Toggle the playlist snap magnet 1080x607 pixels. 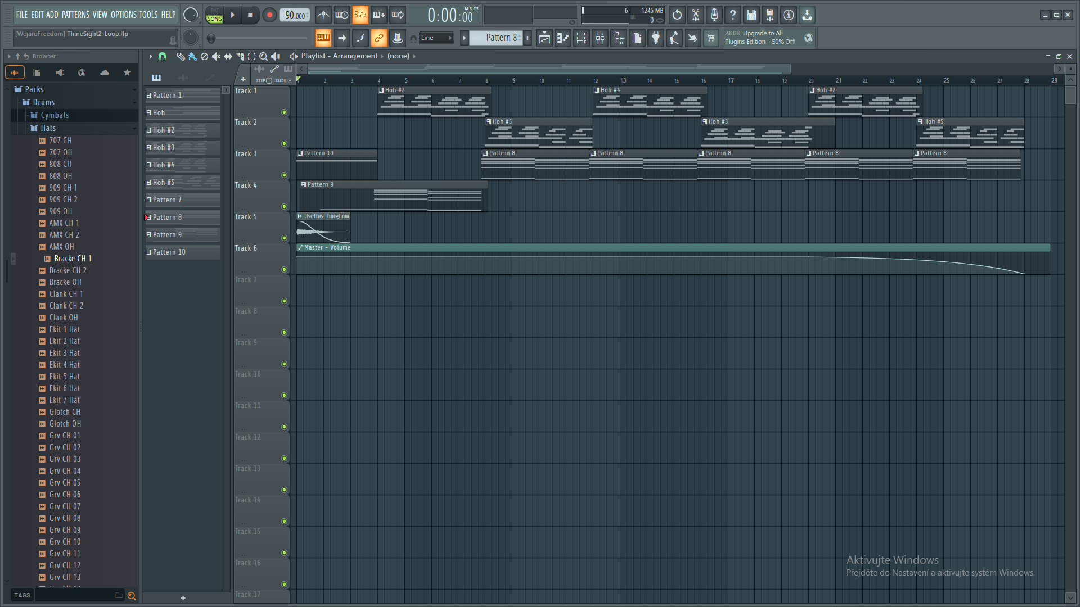tap(162, 56)
